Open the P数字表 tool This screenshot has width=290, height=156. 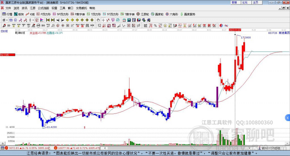[x=78, y=14]
